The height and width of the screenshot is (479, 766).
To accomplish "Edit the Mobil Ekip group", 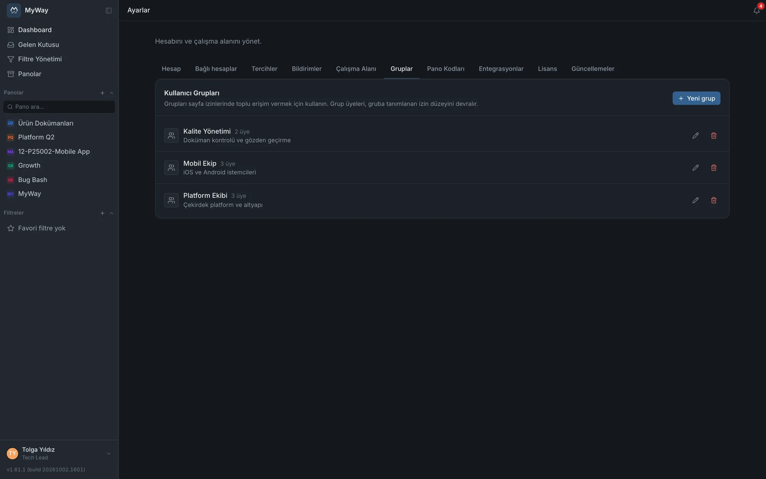I will (696, 168).
